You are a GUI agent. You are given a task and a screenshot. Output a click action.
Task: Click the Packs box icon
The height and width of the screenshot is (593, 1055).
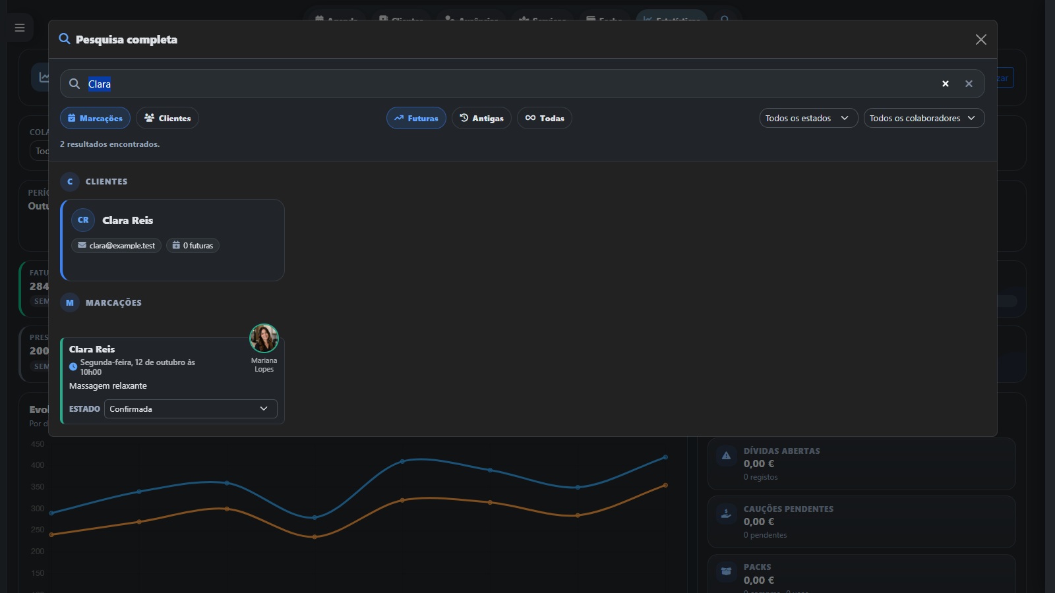click(726, 571)
